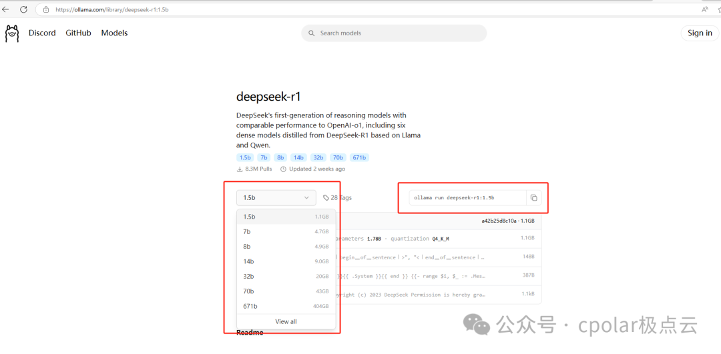Image resolution: width=721 pixels, height=354 pixels.
Task: Click the lock icon in address bar
Action: point(45,9)
